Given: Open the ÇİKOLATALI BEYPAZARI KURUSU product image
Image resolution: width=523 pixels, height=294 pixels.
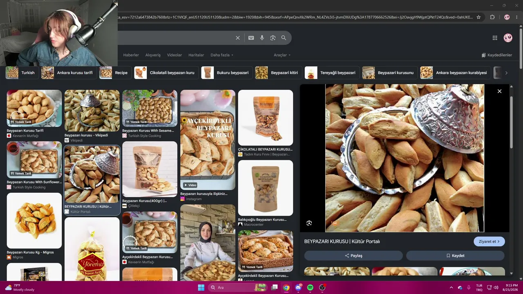Looking at the screenshot, I should (266, 118).
